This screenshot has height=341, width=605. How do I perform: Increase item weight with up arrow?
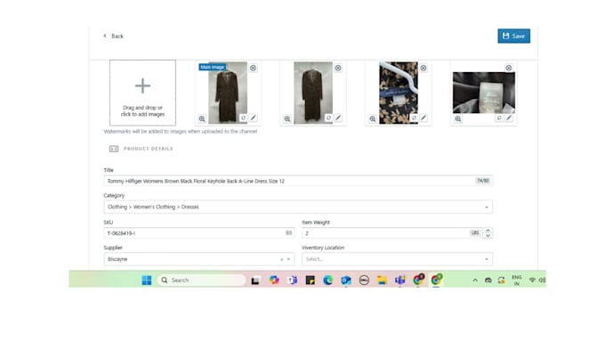pyautogui.click(x=488, y=231)
